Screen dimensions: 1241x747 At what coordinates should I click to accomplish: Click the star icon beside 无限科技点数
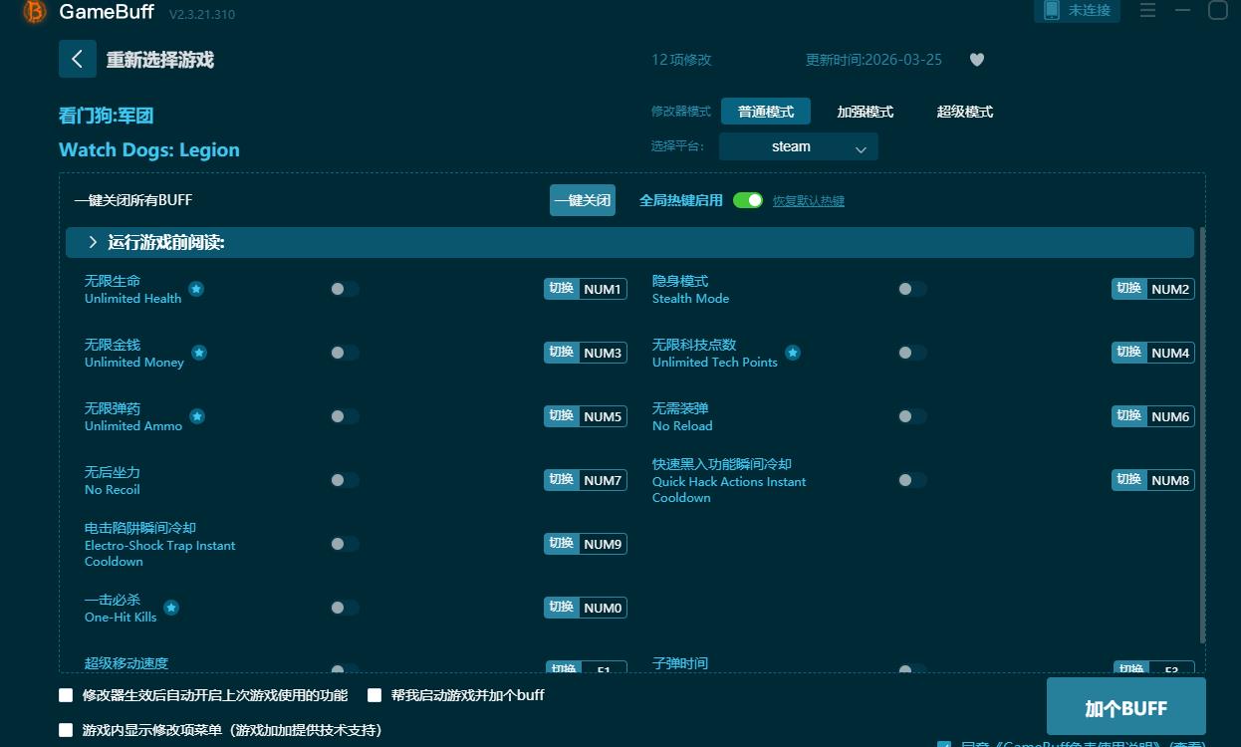793,353
